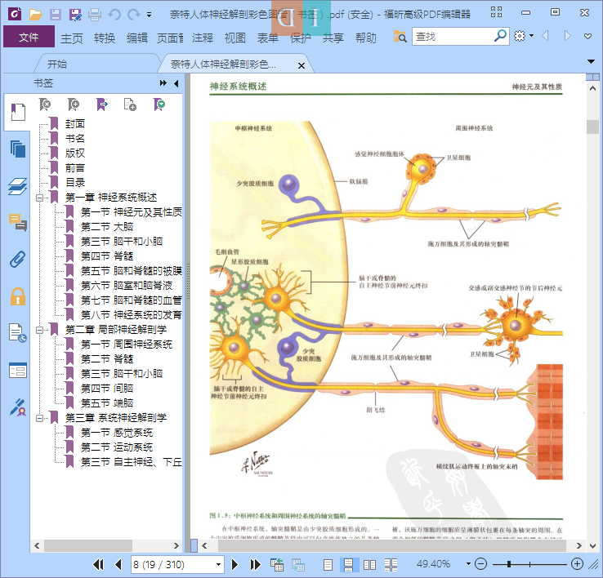This screenshot has height=578, width=603.
Task: Open the 帮助 ribbon tab
Action: point(366,38)
